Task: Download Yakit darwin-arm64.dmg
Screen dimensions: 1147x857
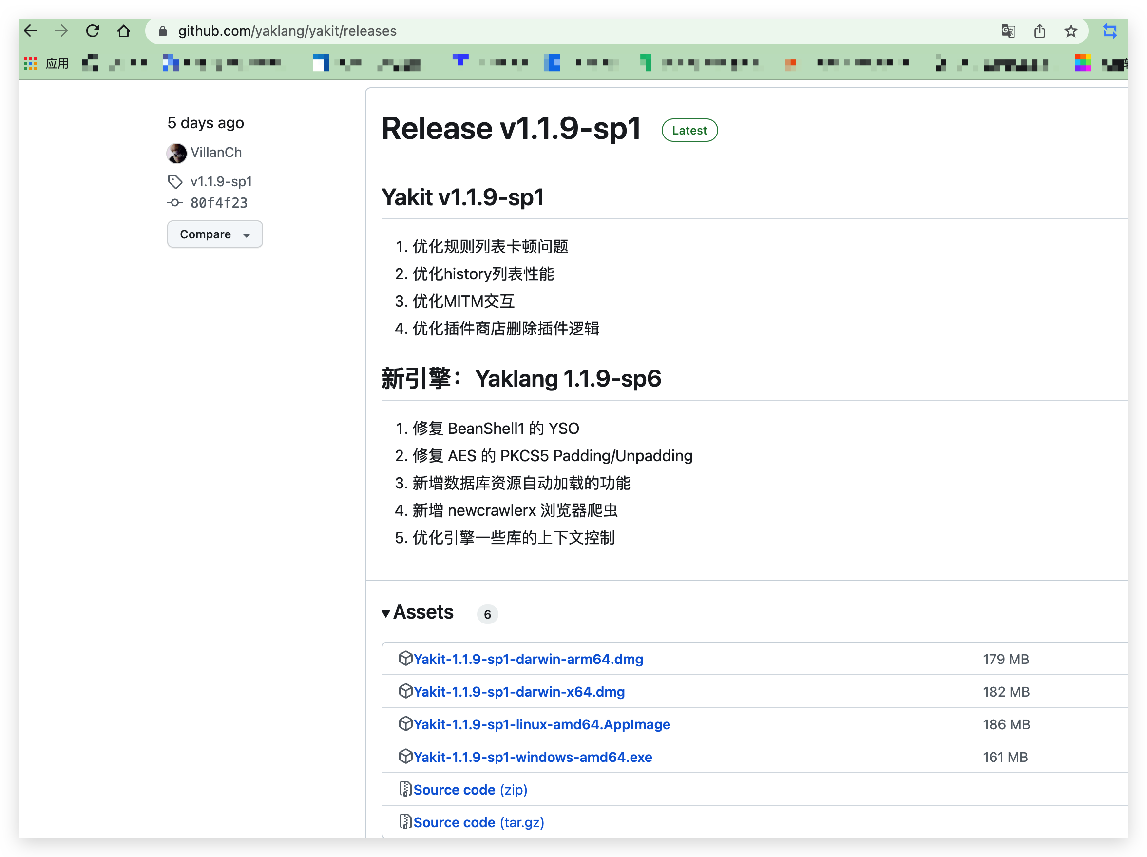Action: pos(528,659)
